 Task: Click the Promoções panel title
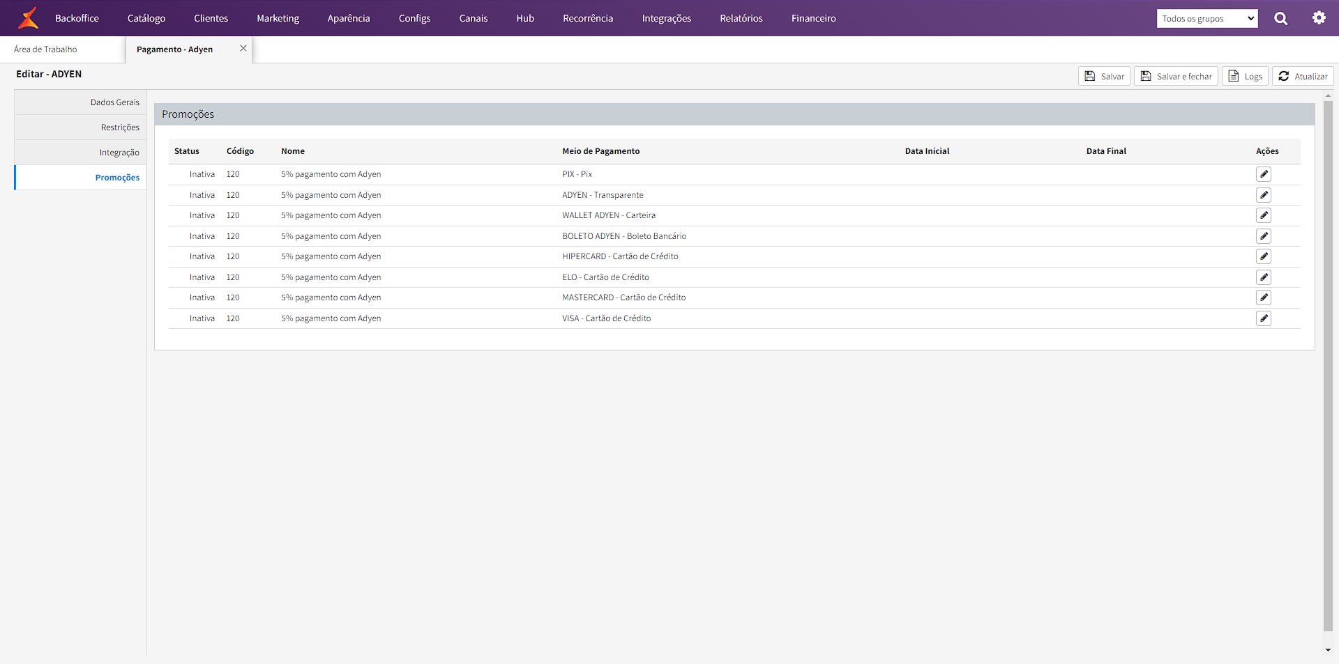[188, 114]
